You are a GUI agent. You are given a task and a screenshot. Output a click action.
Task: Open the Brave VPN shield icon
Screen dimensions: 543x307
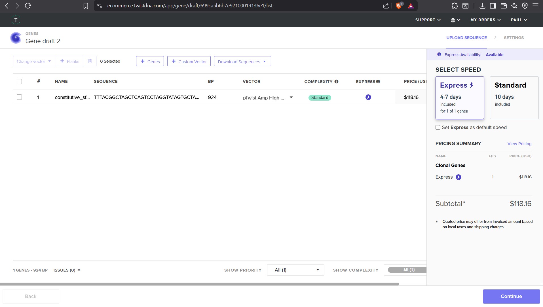pos(525,6)
